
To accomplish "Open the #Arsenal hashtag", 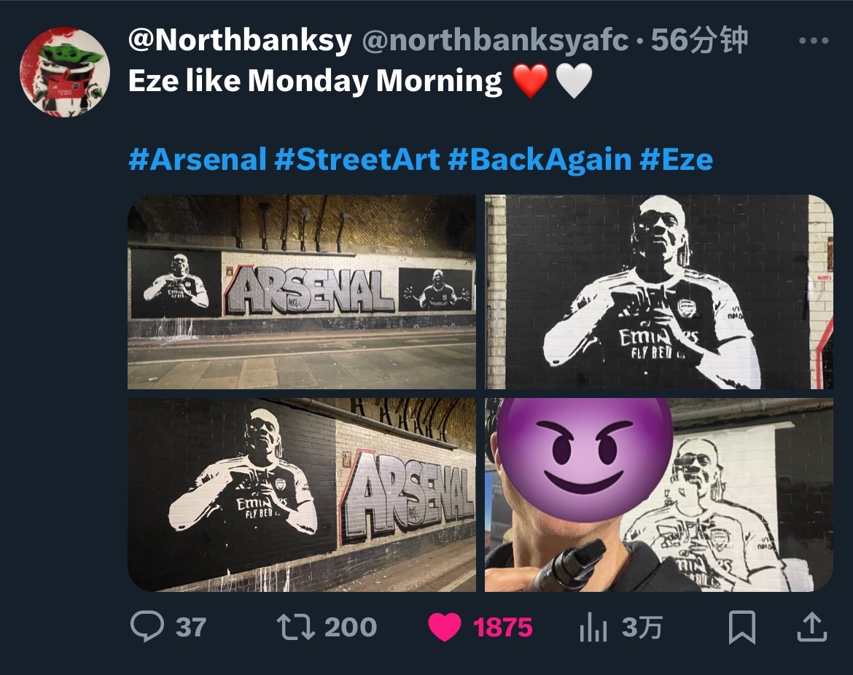I will point(198,160).
